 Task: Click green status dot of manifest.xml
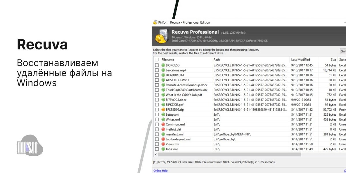coord(163,134)
